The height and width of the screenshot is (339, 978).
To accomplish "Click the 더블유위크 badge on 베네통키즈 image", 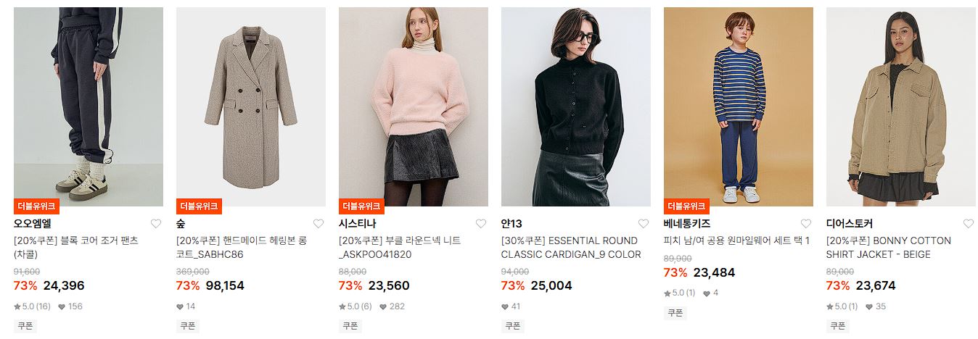I will point(686,206).
